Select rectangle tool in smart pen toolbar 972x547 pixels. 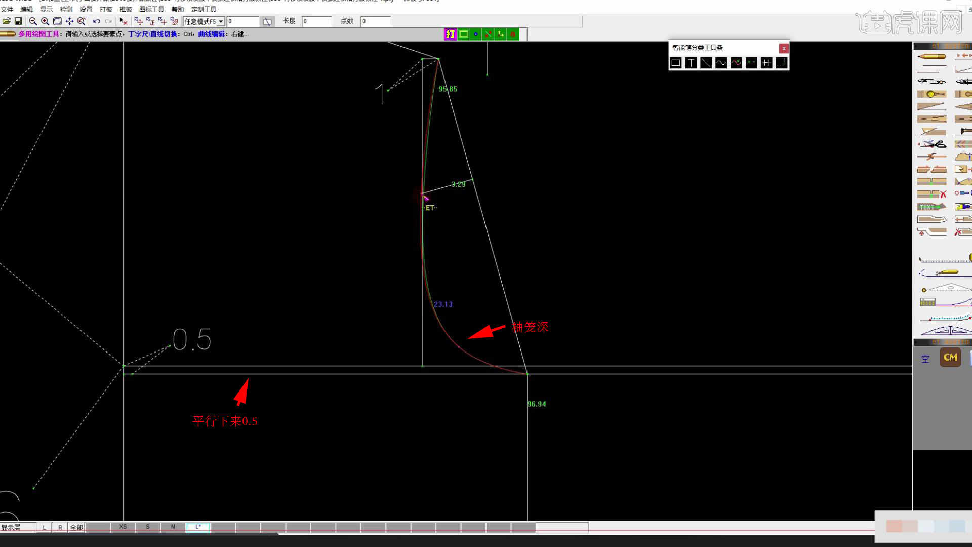[676, 63]
